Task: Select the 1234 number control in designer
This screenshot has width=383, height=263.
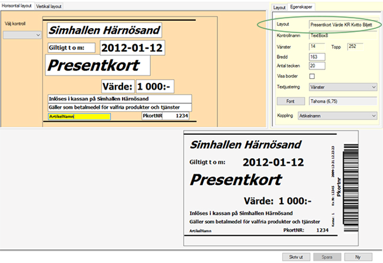Action: click(175, 116)
